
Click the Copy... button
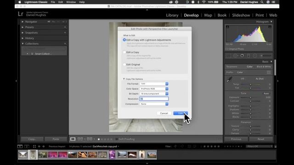point(32,139)
